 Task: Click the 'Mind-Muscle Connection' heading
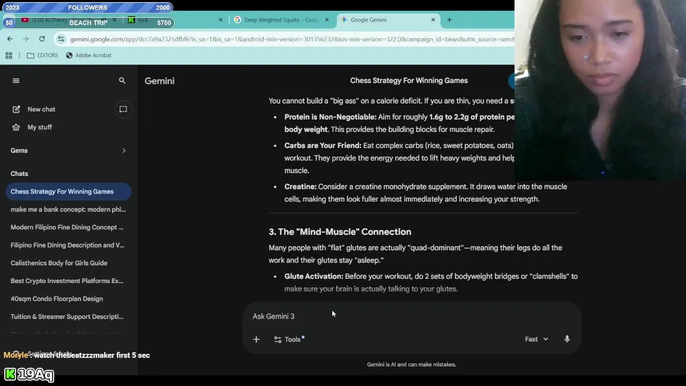(x=340, y=232)
